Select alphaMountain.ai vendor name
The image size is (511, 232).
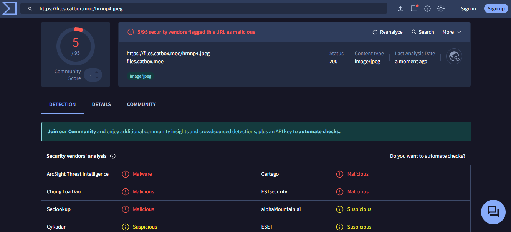point(281,209)
